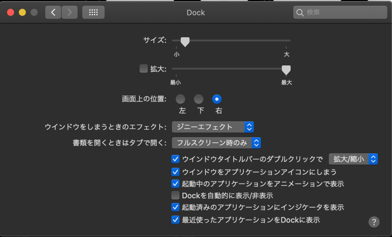Enable the 拡大 magnification checkbox
This screenshot has height=237, width=392.
pos(144,69)
